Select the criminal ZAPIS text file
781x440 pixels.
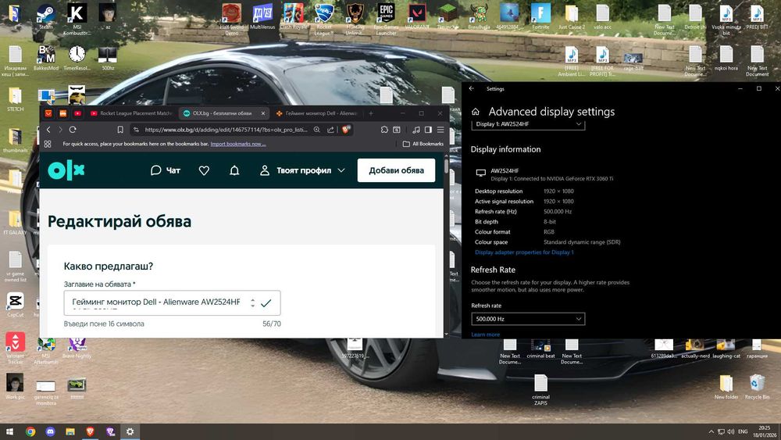click(x=540, y=390)
